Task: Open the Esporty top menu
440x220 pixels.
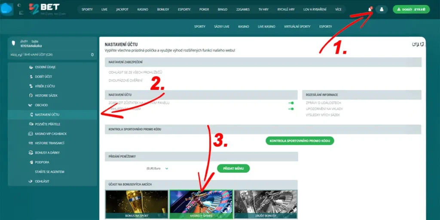Action: pos(184,9)
